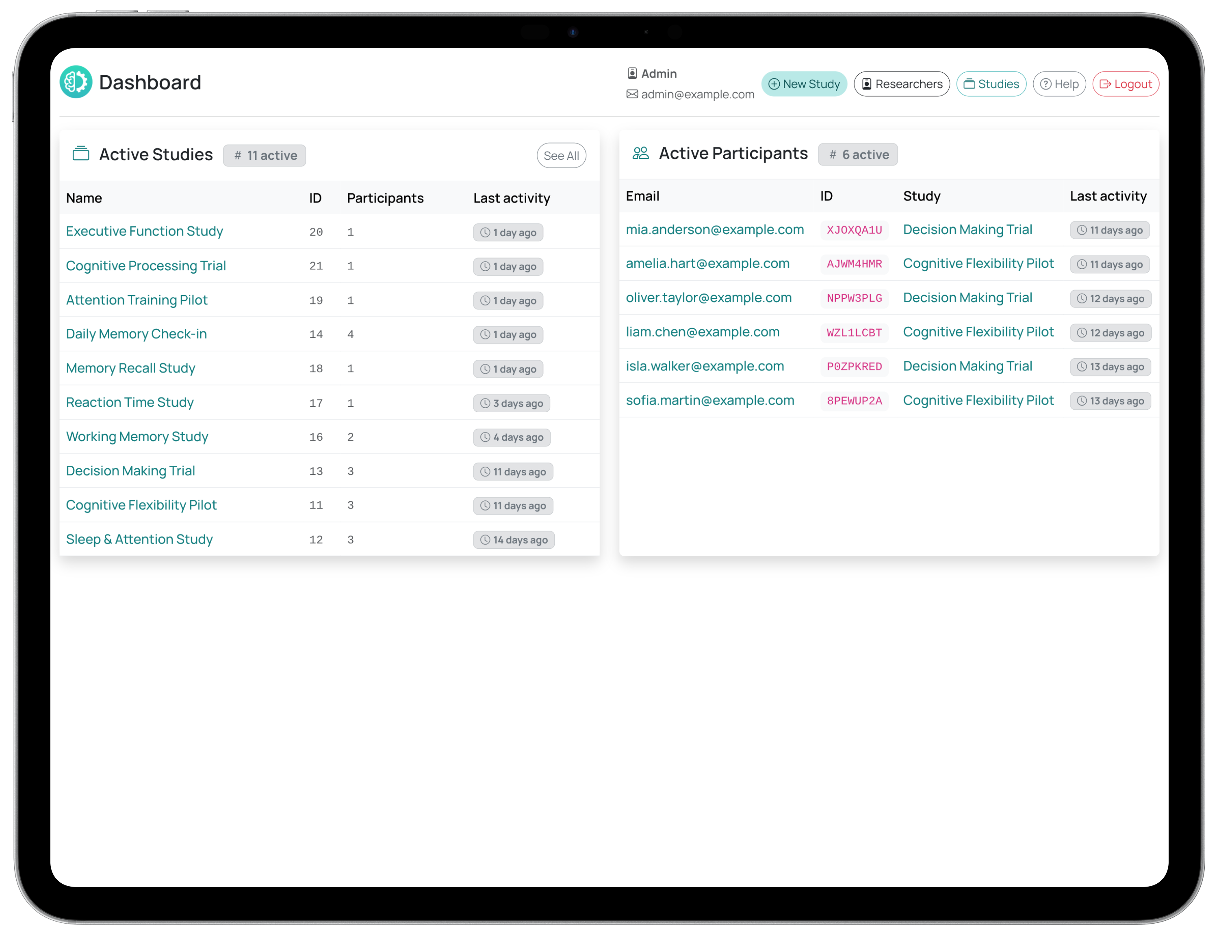
Task: Click the participant ID badge P0ZPKRED
Action: [854, 367]
